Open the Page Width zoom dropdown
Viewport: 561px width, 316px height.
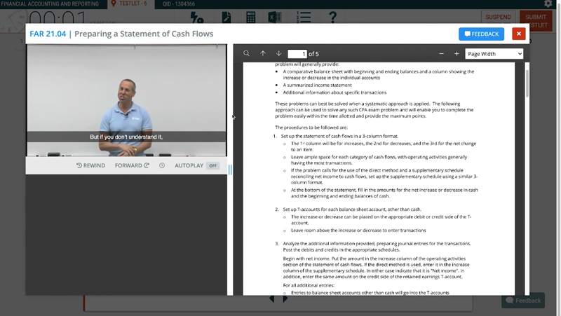(494, 54)
